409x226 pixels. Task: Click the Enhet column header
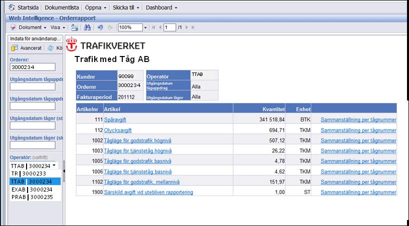298,108
